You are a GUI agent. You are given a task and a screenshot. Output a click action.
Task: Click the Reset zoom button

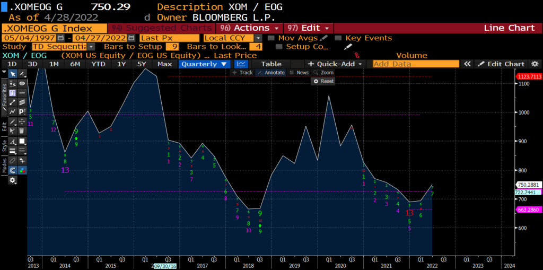(x=323, y=81)
